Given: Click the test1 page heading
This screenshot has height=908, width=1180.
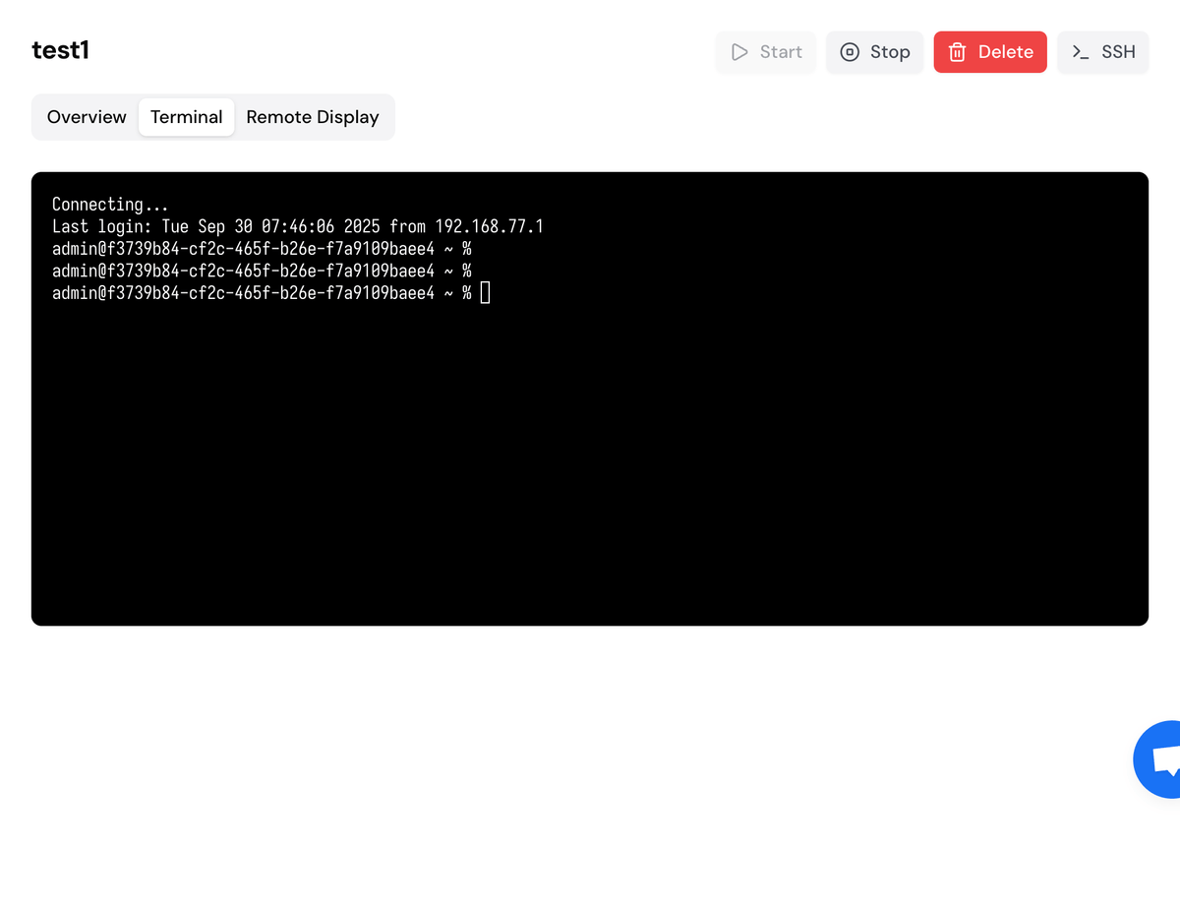Looking at the screenshot, I should click(x=61, y=50).
